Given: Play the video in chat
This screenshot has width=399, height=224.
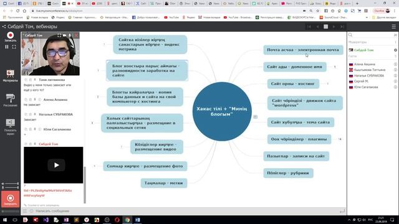Looking at the screenshot, I should click(x=56, y=165).
